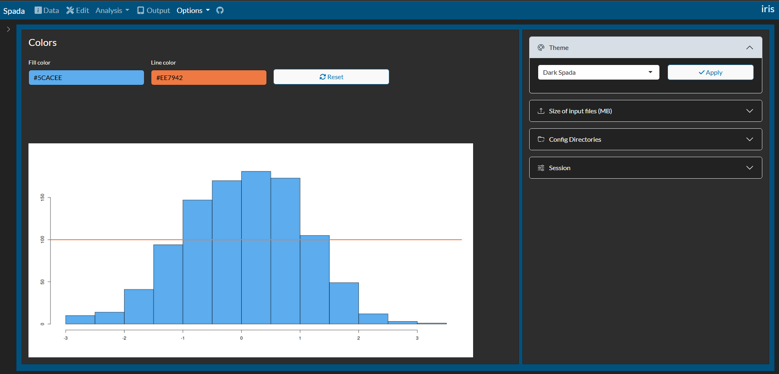The height and width of the screenshot is (374, 779).
Task: Click the Data info icon in navbar
Action: (x=38, y=11)
